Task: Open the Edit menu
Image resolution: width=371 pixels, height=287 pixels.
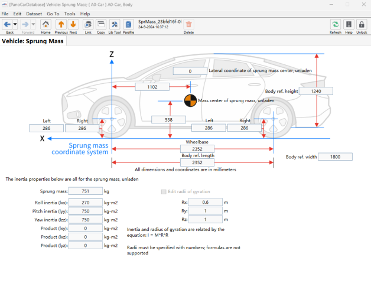Action: tap(17, 14)
